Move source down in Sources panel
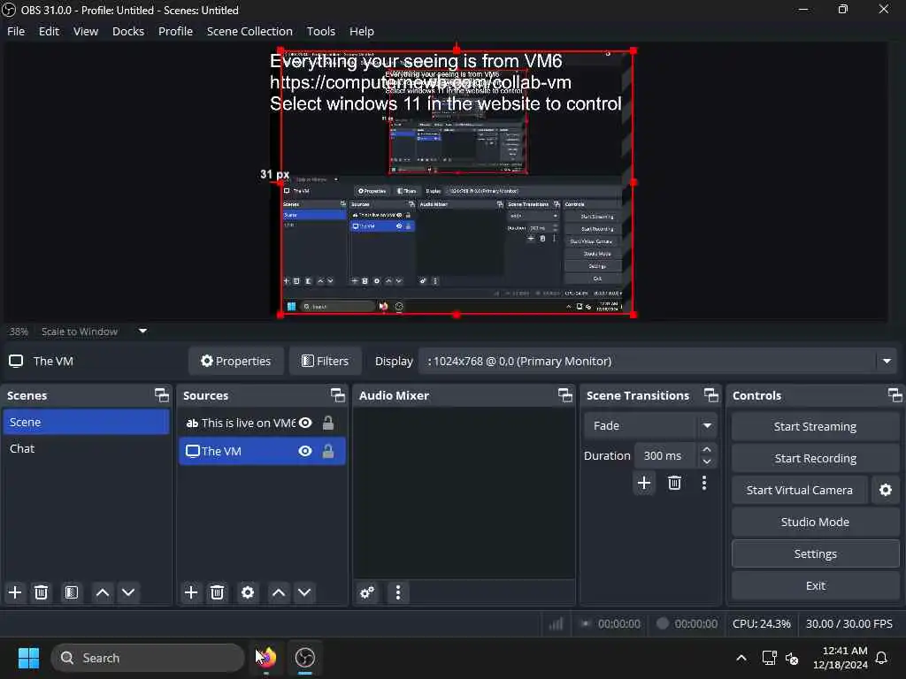 point(304,592)
